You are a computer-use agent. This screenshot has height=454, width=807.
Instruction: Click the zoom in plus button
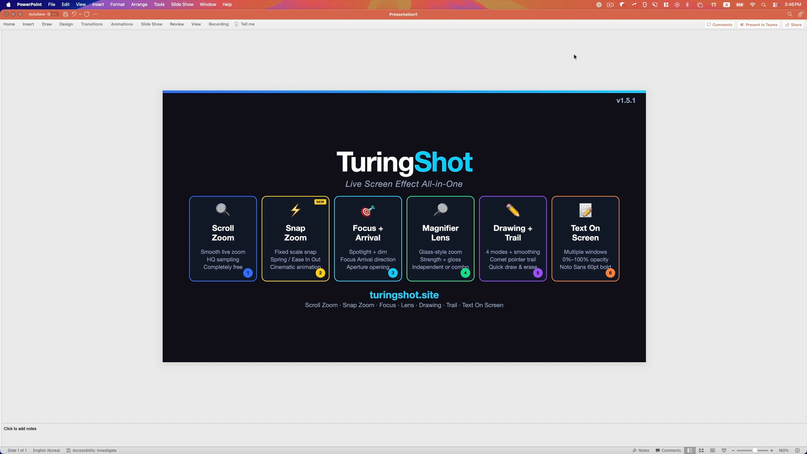[772, 450]
